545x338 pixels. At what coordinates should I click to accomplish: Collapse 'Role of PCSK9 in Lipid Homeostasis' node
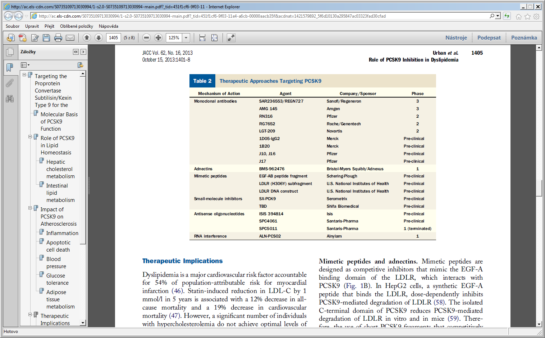30,137
